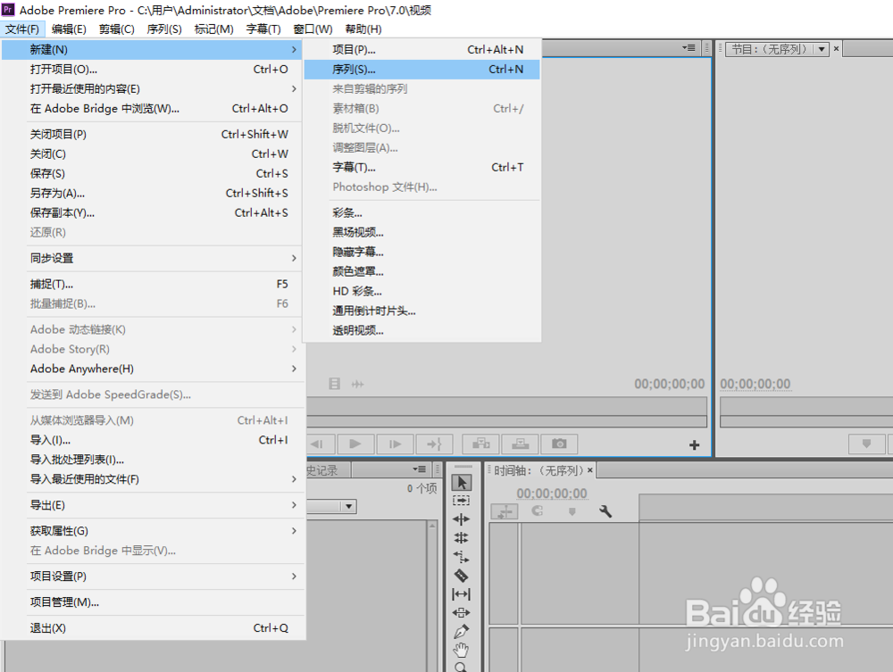
Task: Add marker in program monitor
Action: 866,444
